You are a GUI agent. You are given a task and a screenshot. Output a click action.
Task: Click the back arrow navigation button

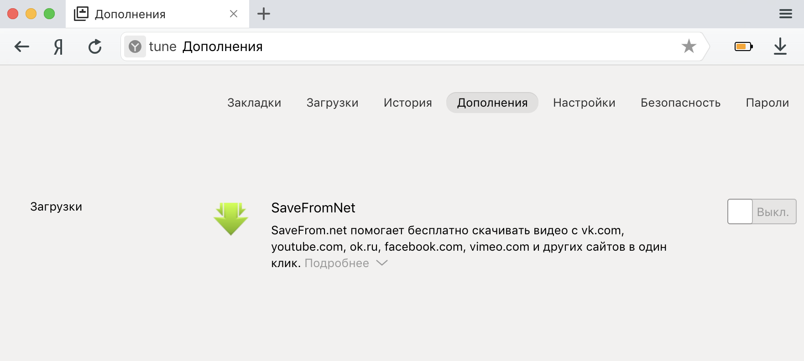[22, 46]
